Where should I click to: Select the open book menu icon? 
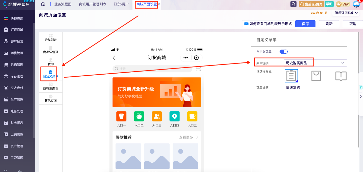pyautogui.click(x=341, y=76)
